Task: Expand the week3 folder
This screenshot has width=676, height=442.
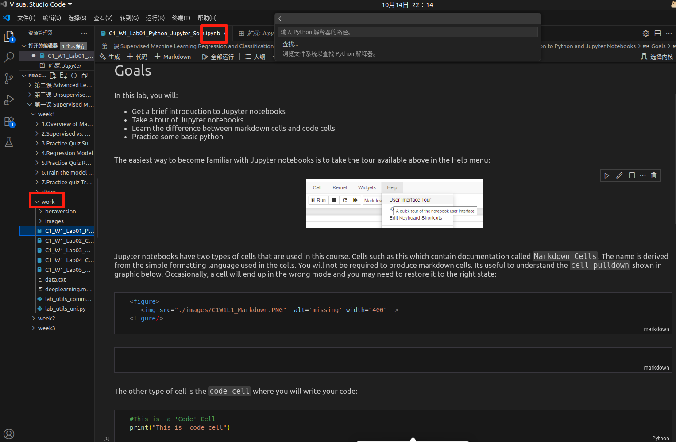Action: tap(43, 328)
